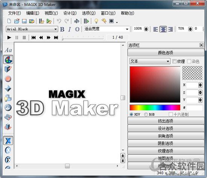Open the 设计(D) menu
The image size is (207, 178).
click(70, 13)
